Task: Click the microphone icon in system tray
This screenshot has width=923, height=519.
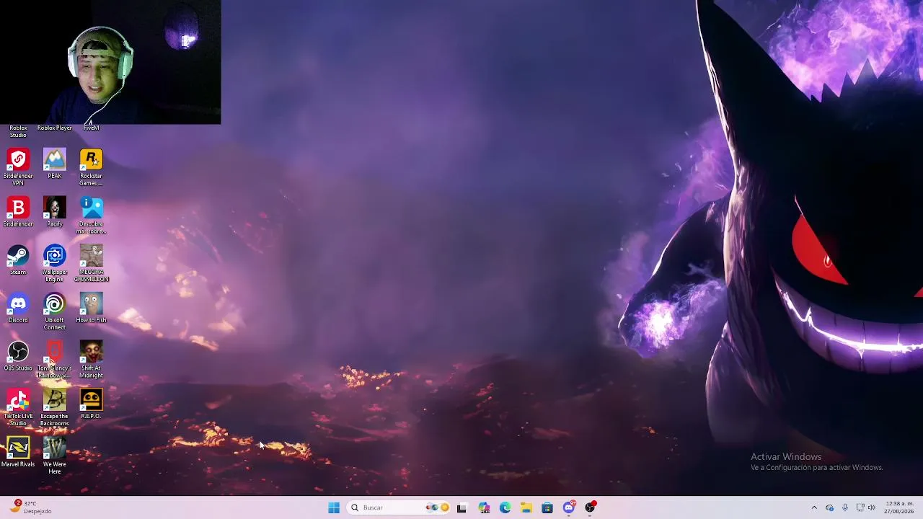Action: [x=845, y=507]
